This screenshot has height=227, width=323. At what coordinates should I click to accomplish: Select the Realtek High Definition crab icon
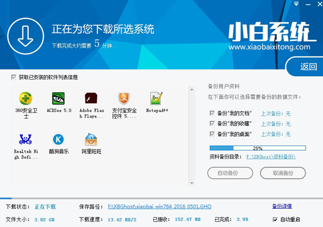26,139
